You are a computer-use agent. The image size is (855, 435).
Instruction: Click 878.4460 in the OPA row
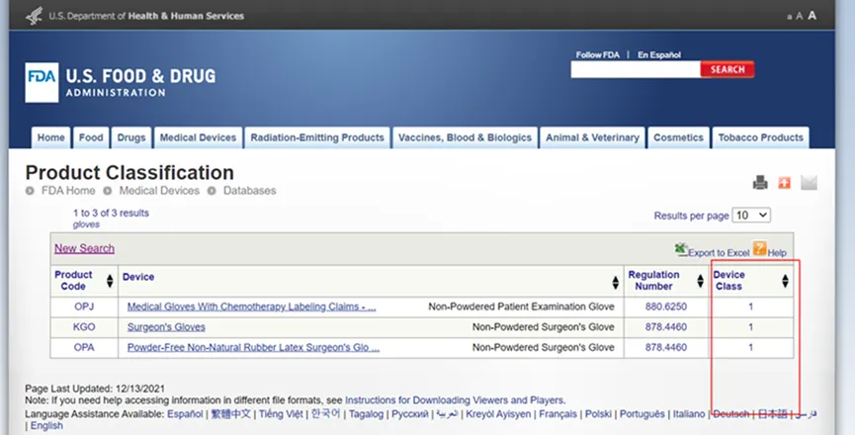666,347
